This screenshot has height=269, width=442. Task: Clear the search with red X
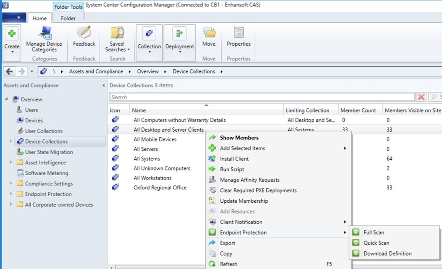(421, 97)
